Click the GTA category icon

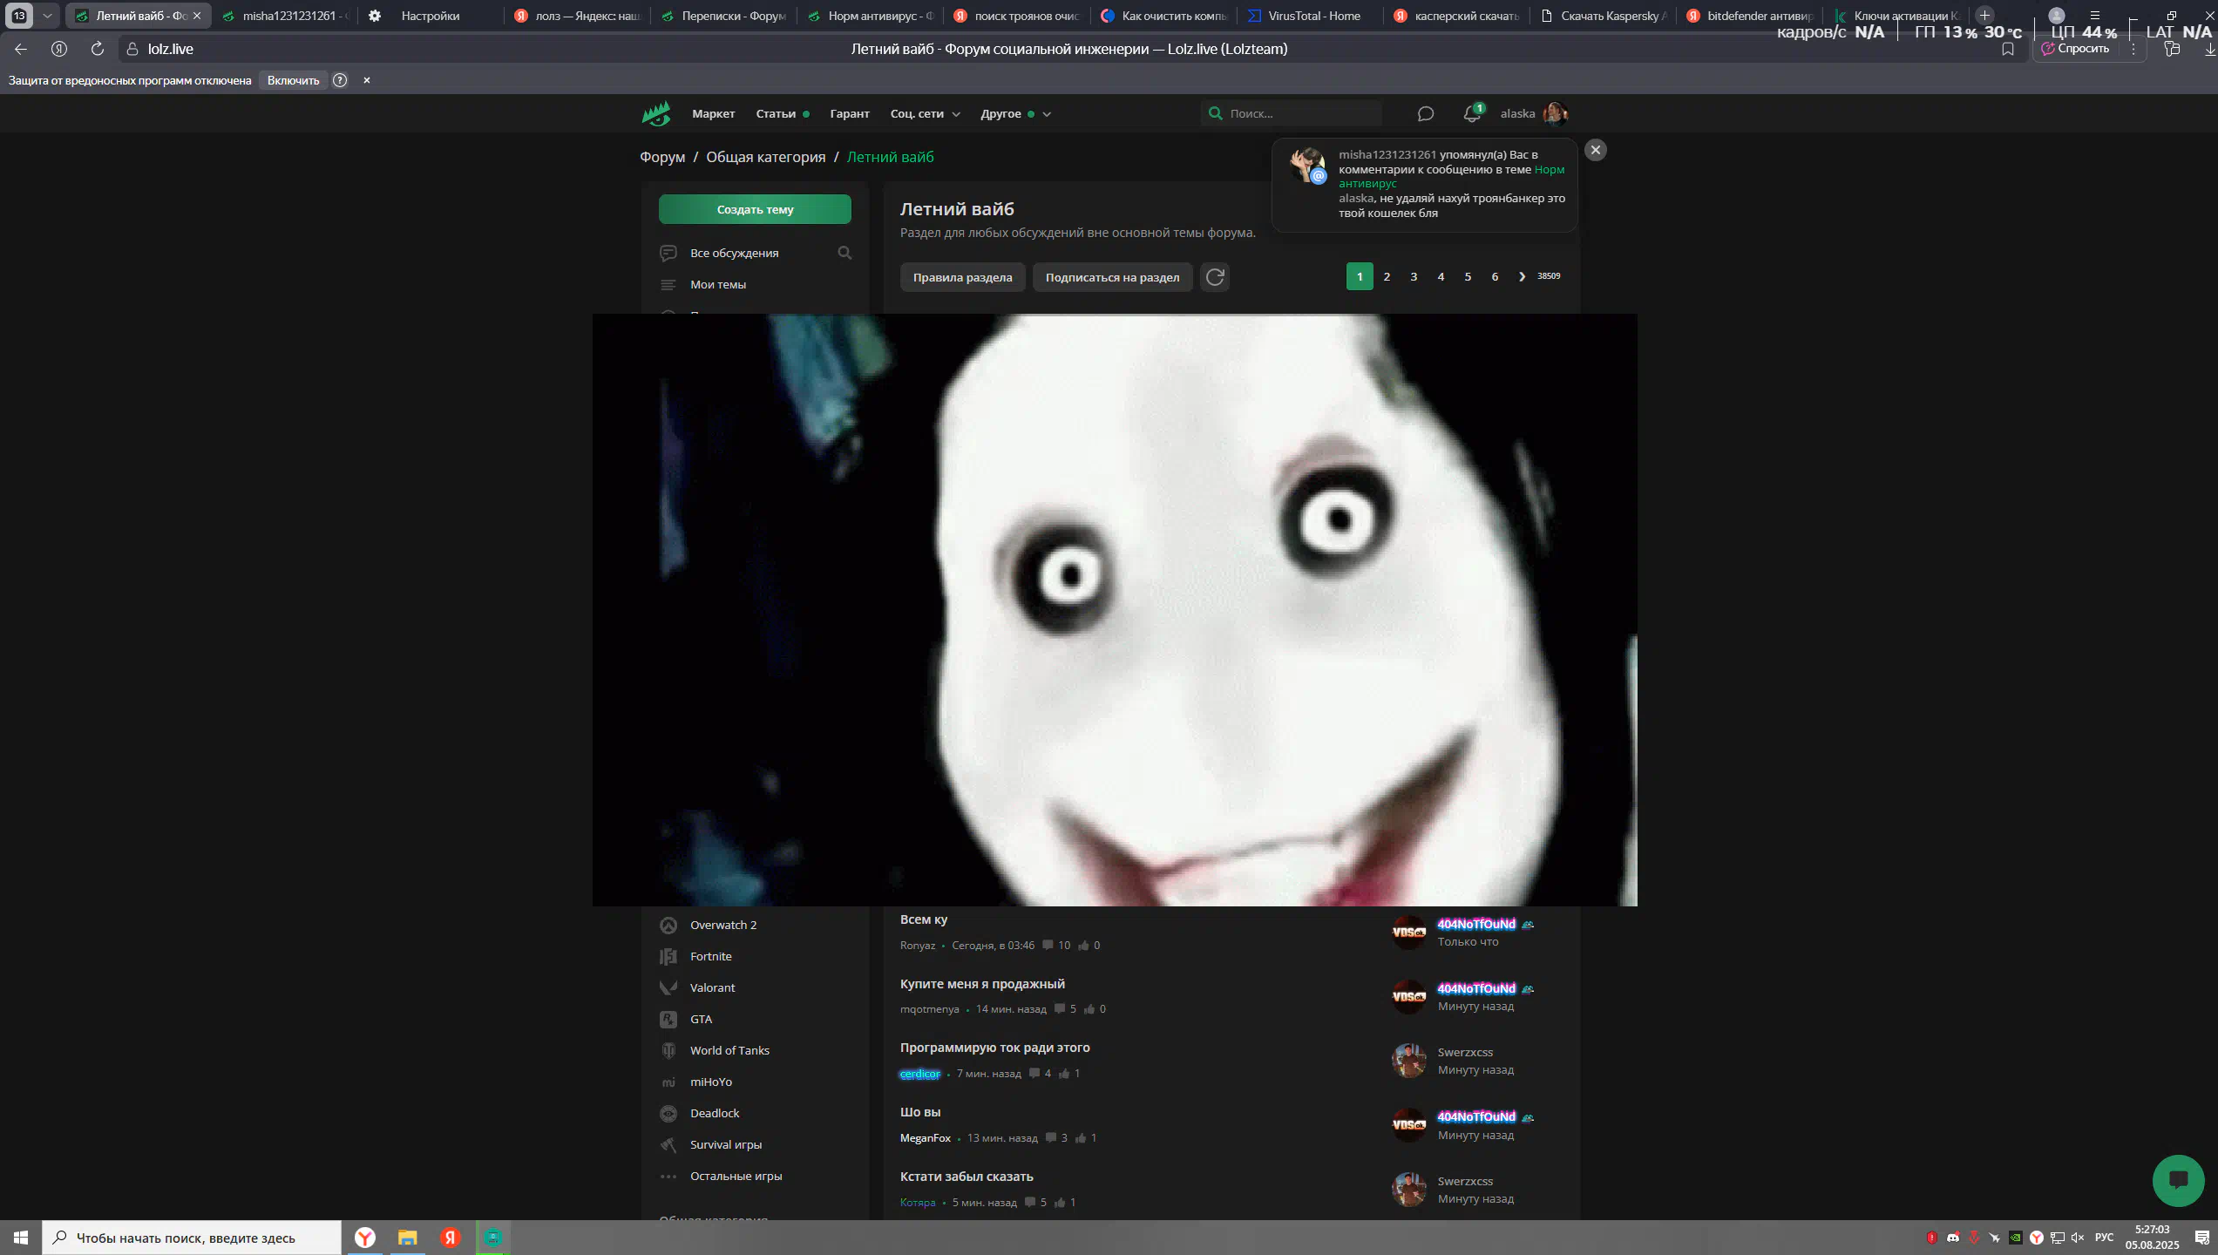[x=668, y=1019]
